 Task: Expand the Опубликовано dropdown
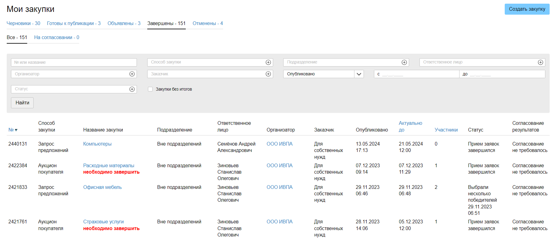click(x=359, y=74)
